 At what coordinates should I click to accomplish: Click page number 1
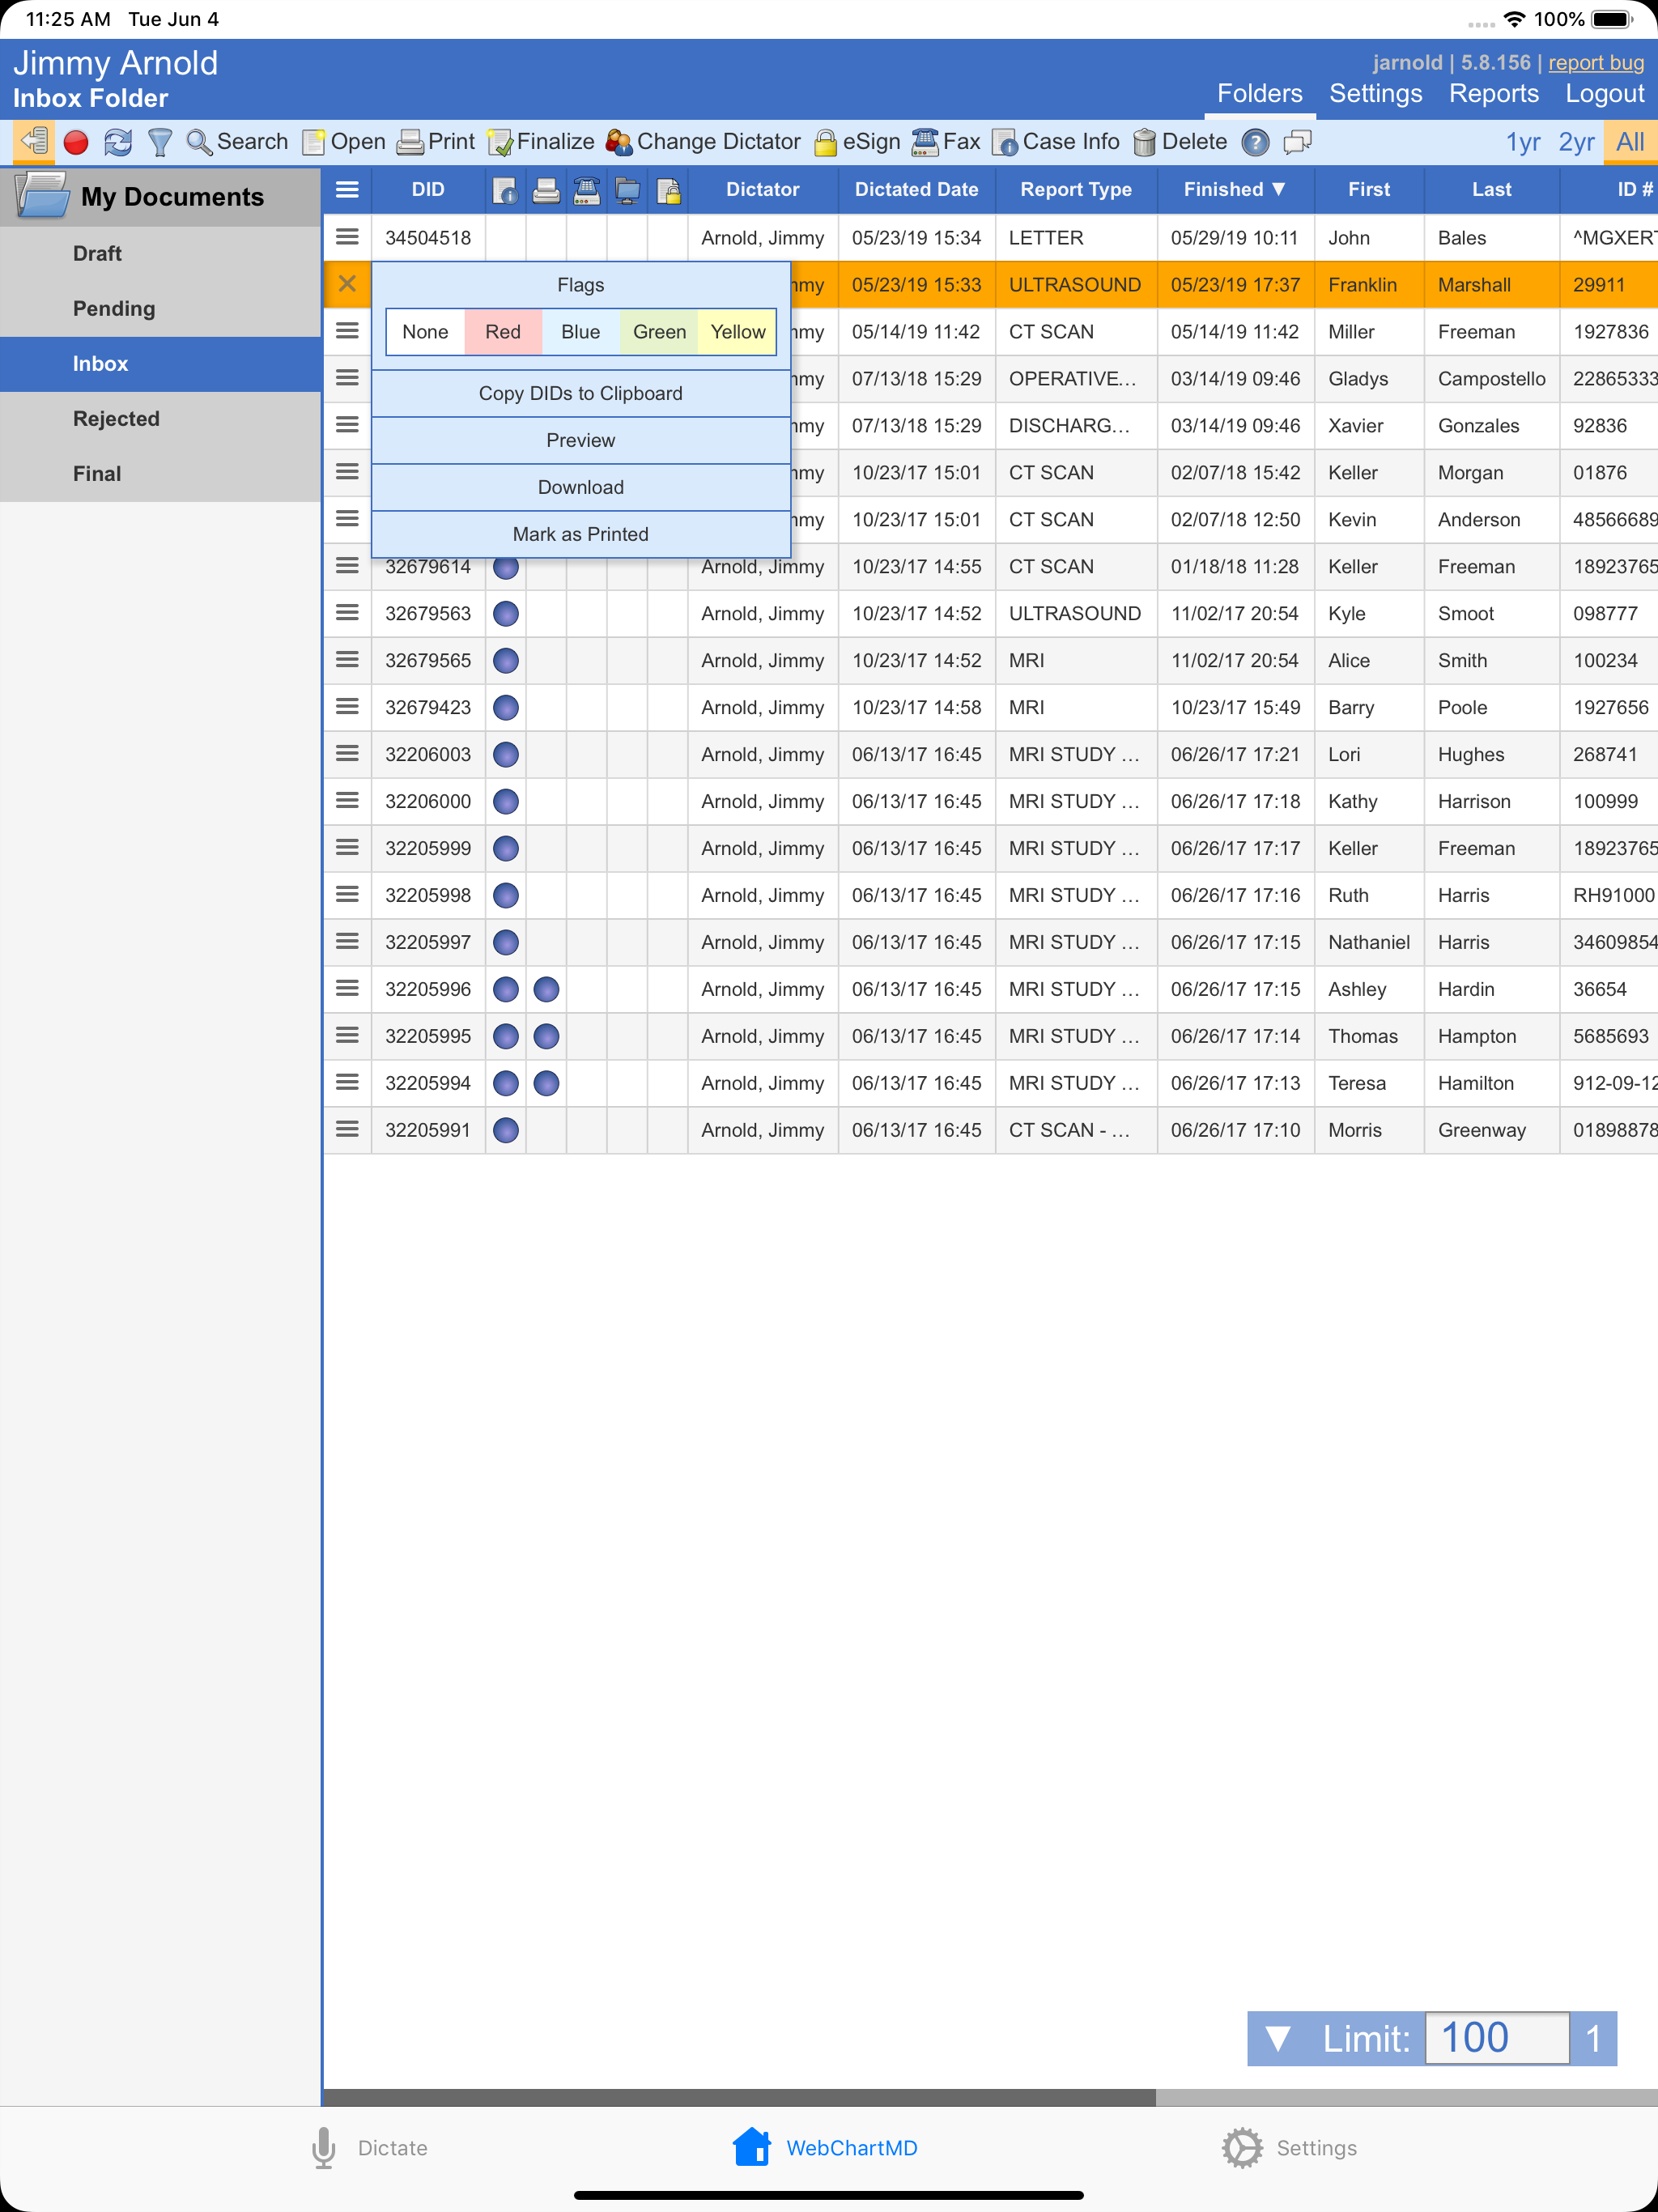(1593, 2038)
